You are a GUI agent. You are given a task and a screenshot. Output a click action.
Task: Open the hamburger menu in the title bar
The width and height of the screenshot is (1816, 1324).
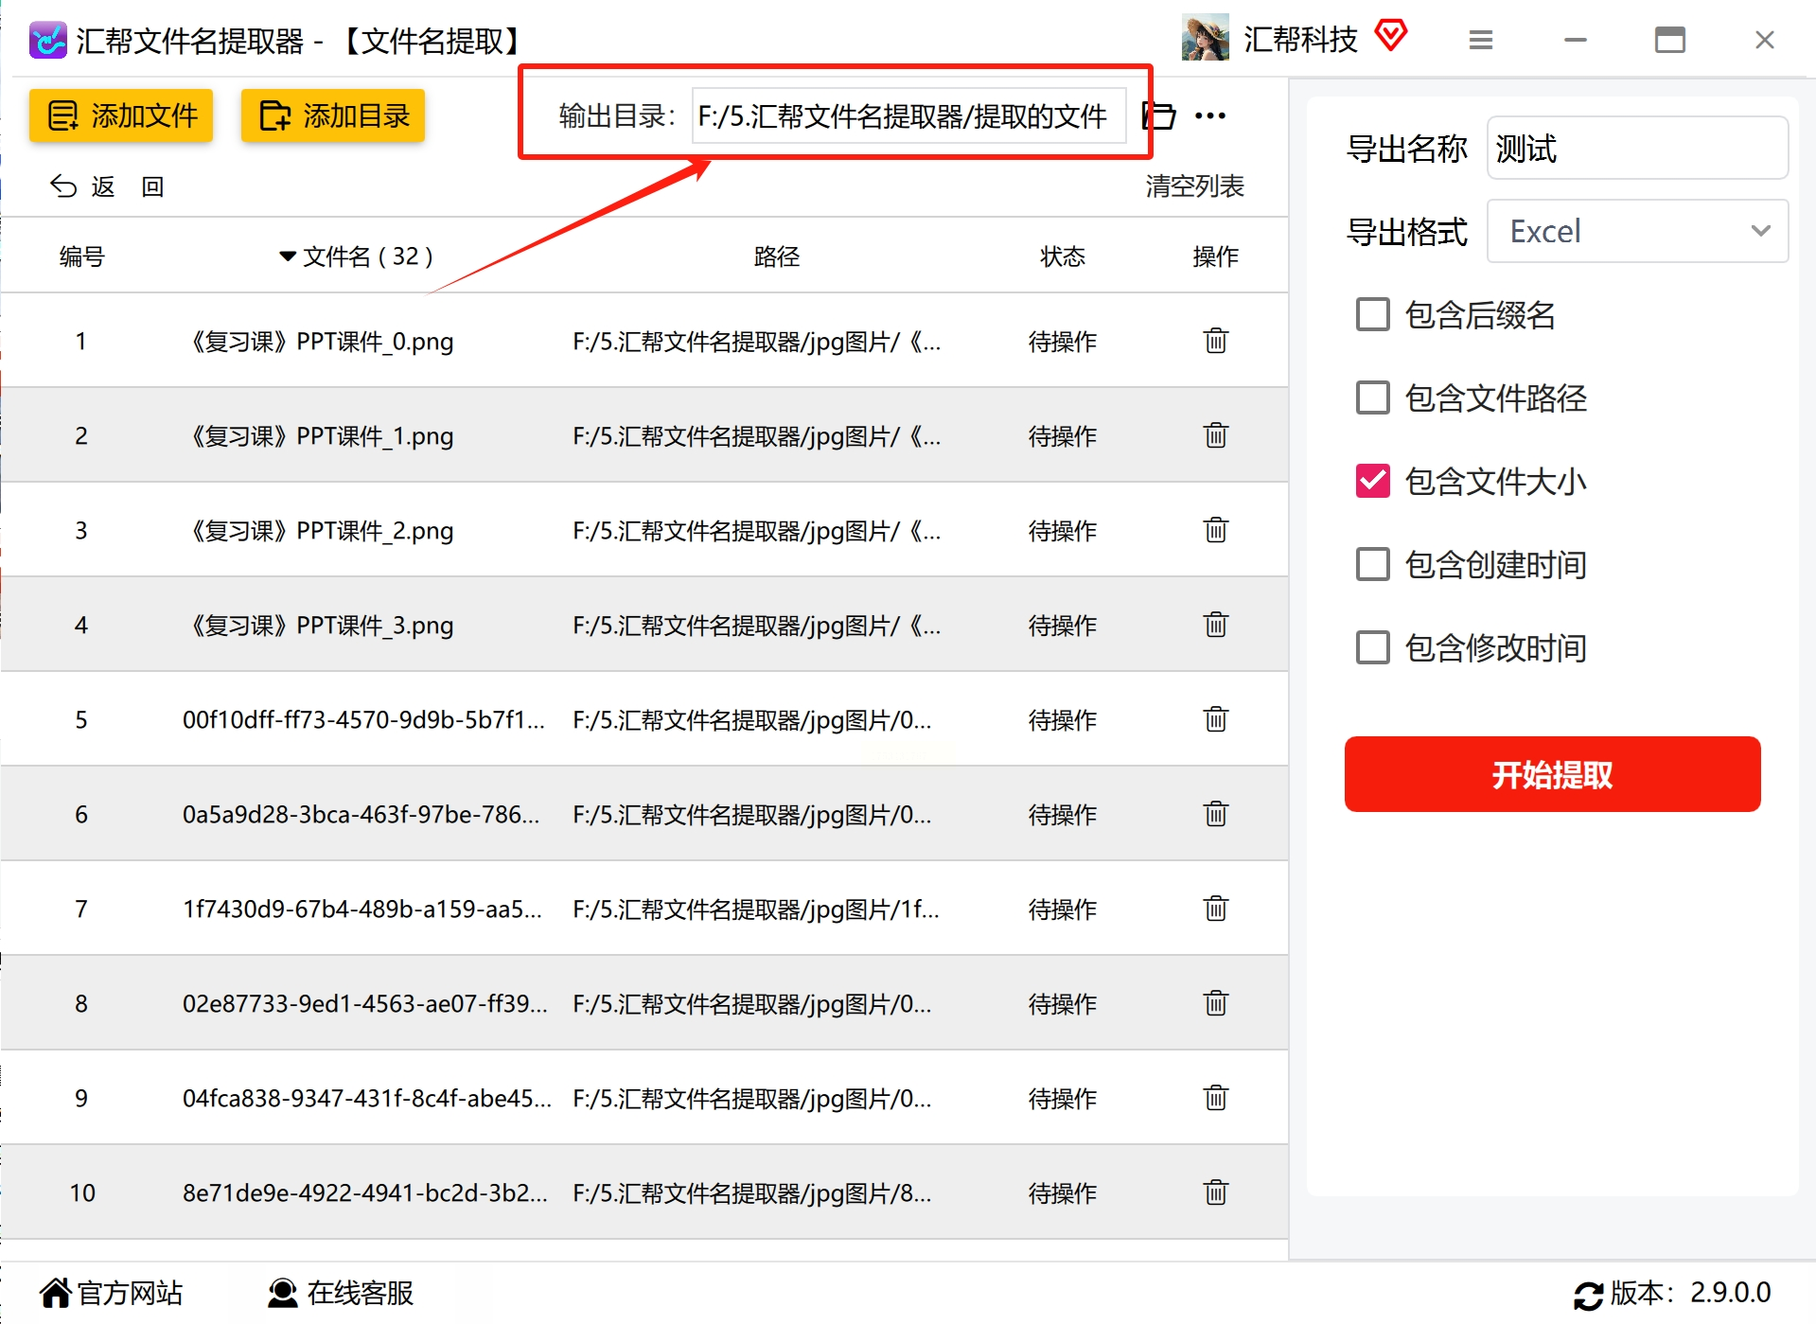coord(1480,40)
